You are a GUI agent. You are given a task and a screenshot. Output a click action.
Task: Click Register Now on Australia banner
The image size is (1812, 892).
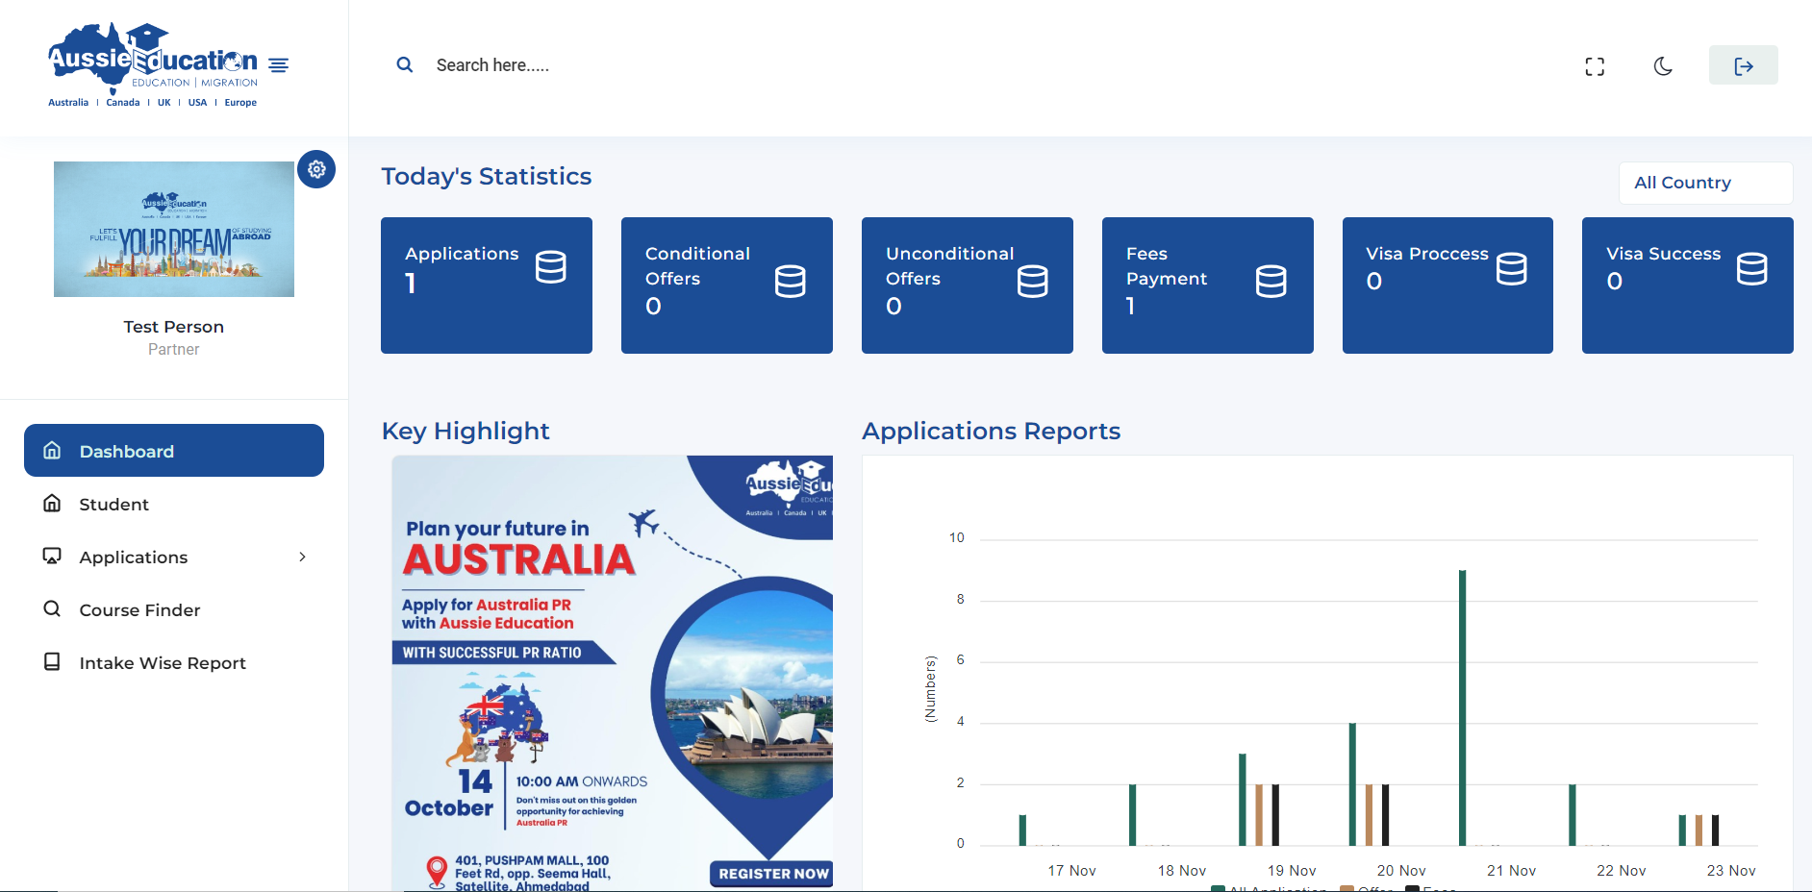point(772,874)
